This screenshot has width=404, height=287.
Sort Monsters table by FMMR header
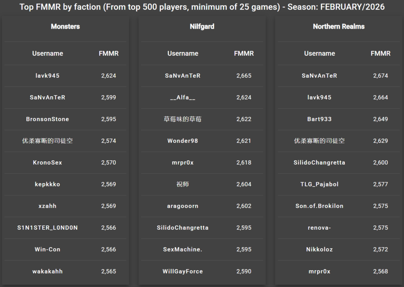pyautogui.click(x=108, y=53)
